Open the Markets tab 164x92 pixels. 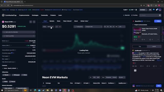pyautogui.click(x=52, y=21)
